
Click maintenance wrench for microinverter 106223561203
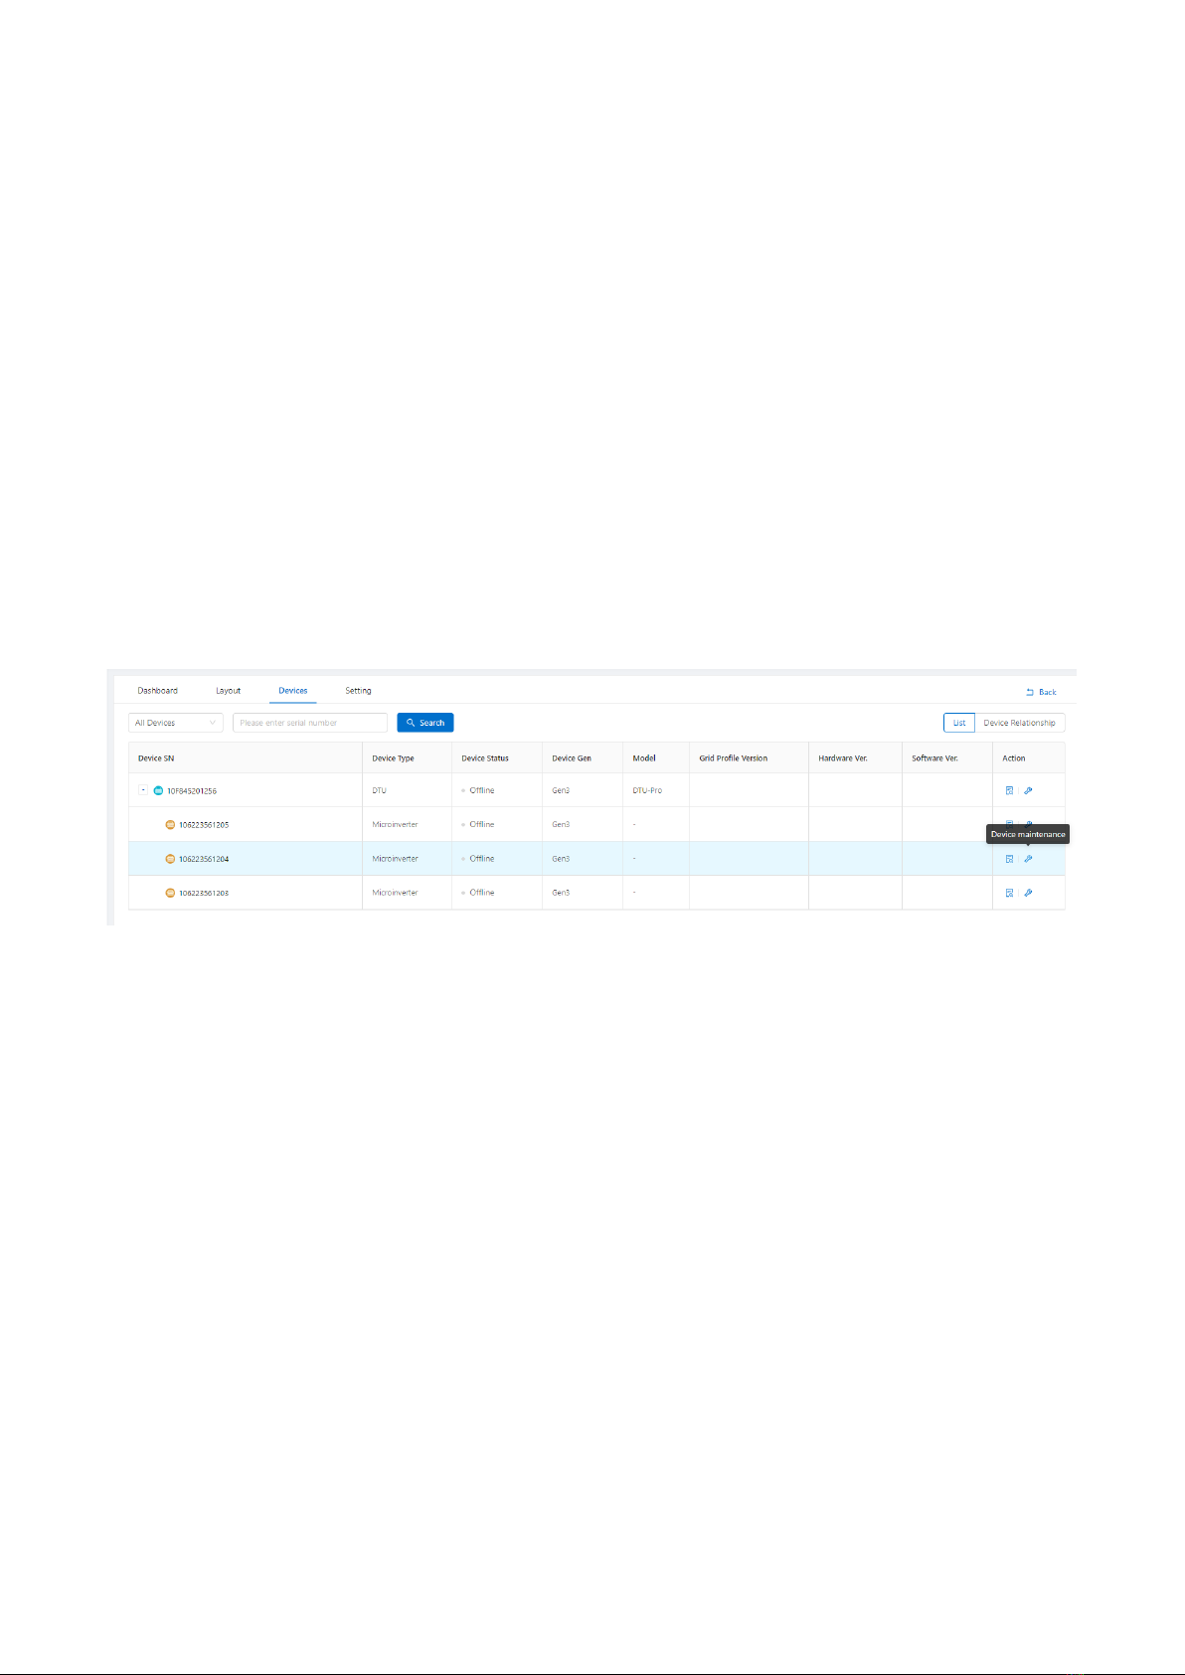tap(1028, 893)
